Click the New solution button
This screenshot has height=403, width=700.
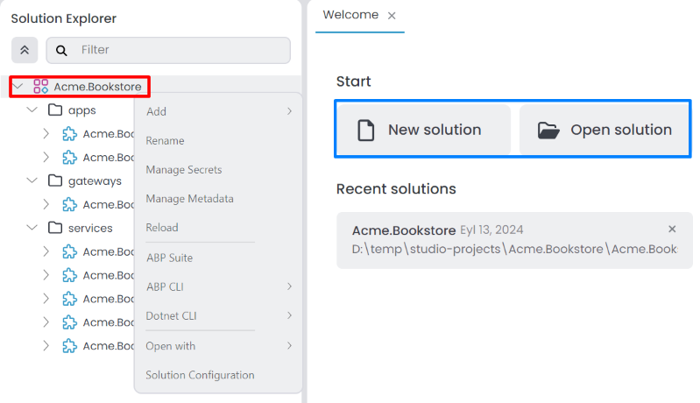coord(423,130)
